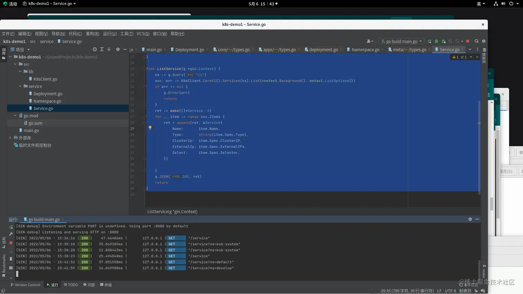Viewport: 523px width, 294px height.
Task: Switch to the Namespace.go editor tab
Action: (x=365, y=49)
